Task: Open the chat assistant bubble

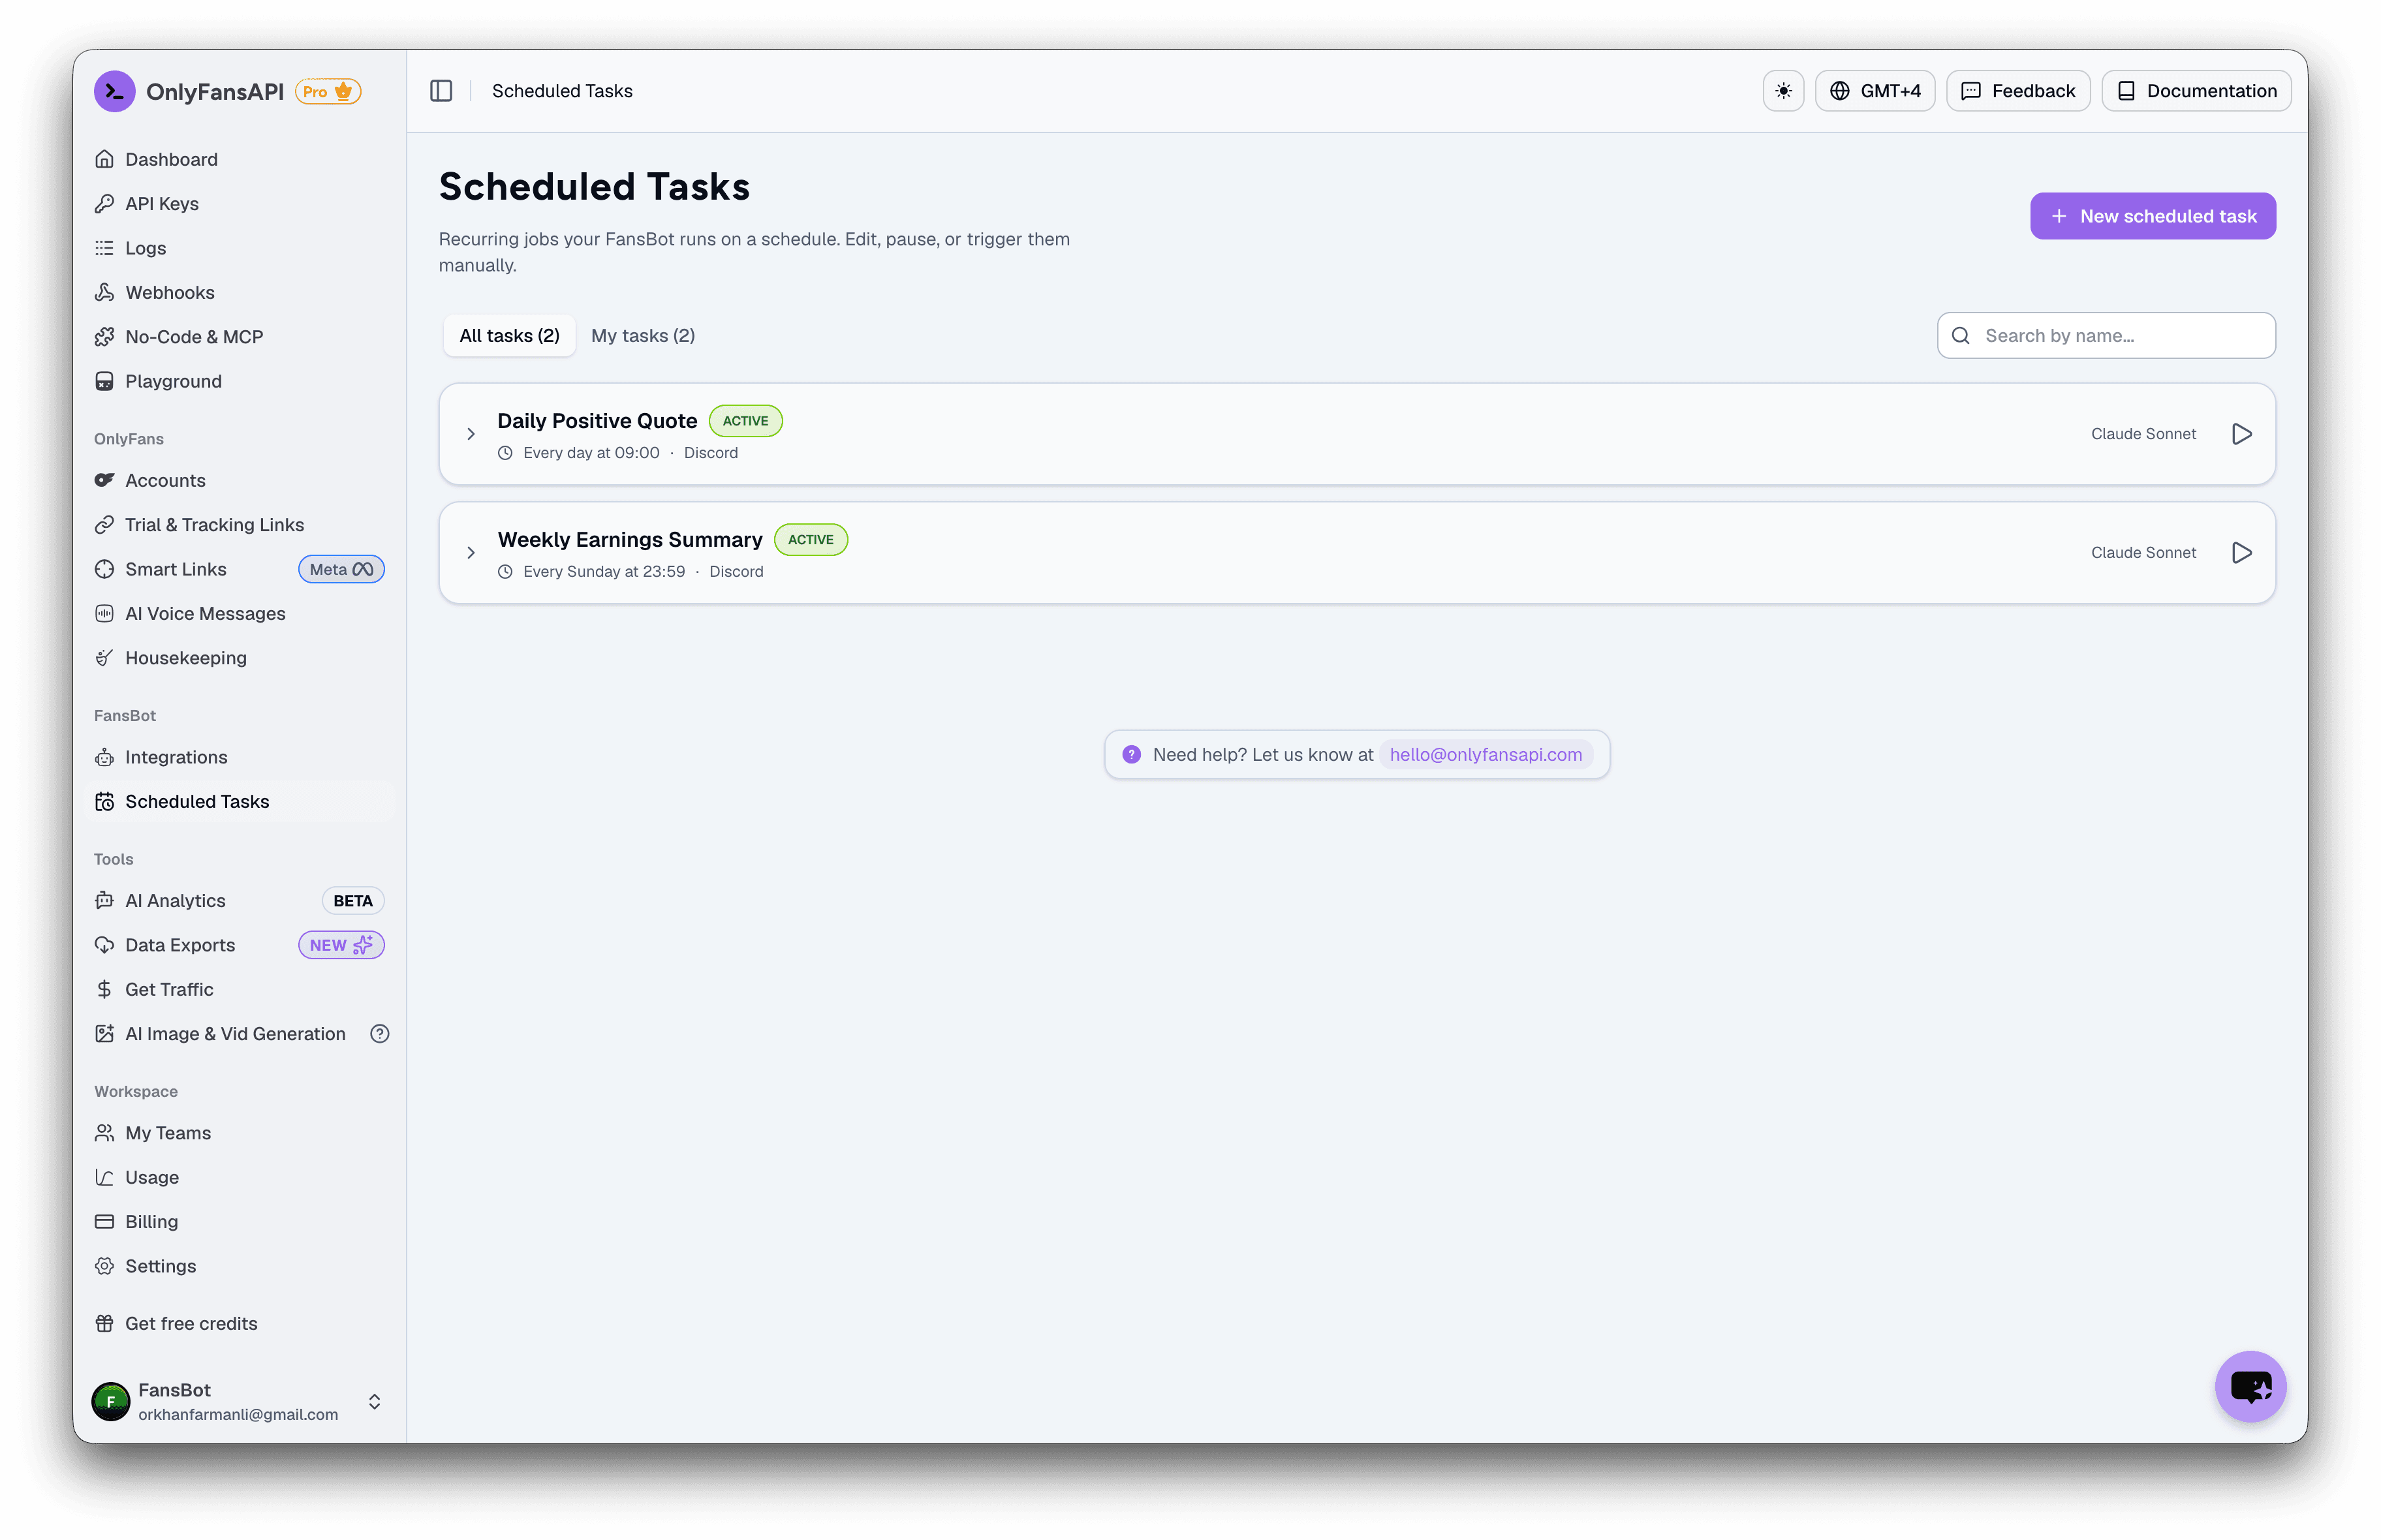Action: point(2250,1386)
